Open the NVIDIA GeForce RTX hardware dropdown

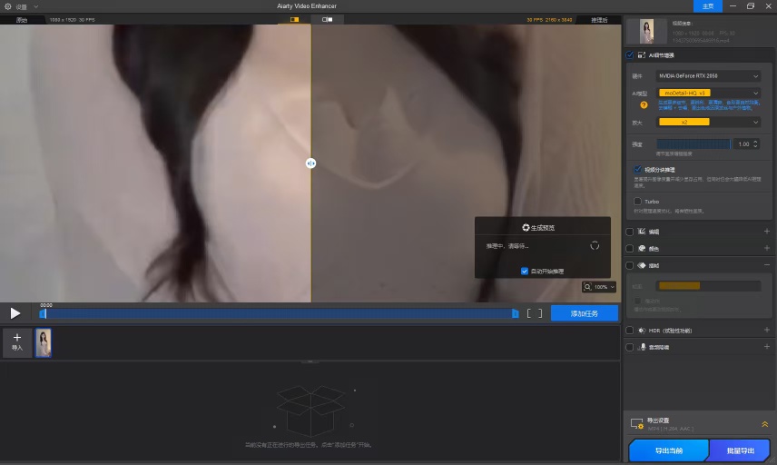708,76
